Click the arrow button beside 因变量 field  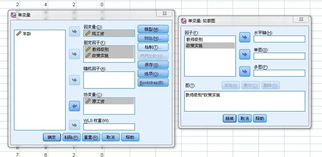[x=74, y=31]
